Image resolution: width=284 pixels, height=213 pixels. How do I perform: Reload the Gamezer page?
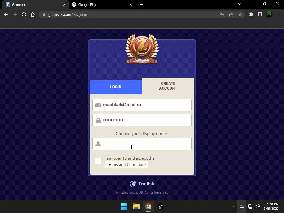tap(24, 14)
